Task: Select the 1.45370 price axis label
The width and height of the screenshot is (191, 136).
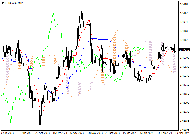Action: click(184, 76)
